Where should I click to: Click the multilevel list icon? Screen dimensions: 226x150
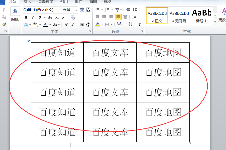[117, 10]
